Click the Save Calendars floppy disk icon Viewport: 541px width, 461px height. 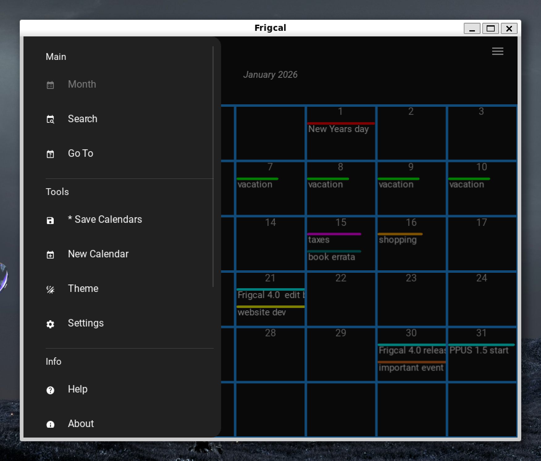tap(50, 220)
